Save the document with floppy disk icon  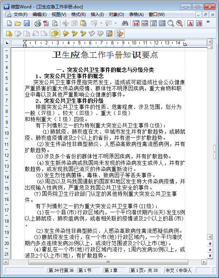[x=27, y=23]
